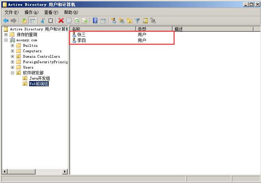Expand the 保存的查询 node
261x183 pixels.
pyautogui.click(x=6, y=34)
